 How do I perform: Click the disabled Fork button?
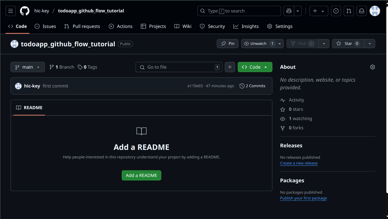302,44
